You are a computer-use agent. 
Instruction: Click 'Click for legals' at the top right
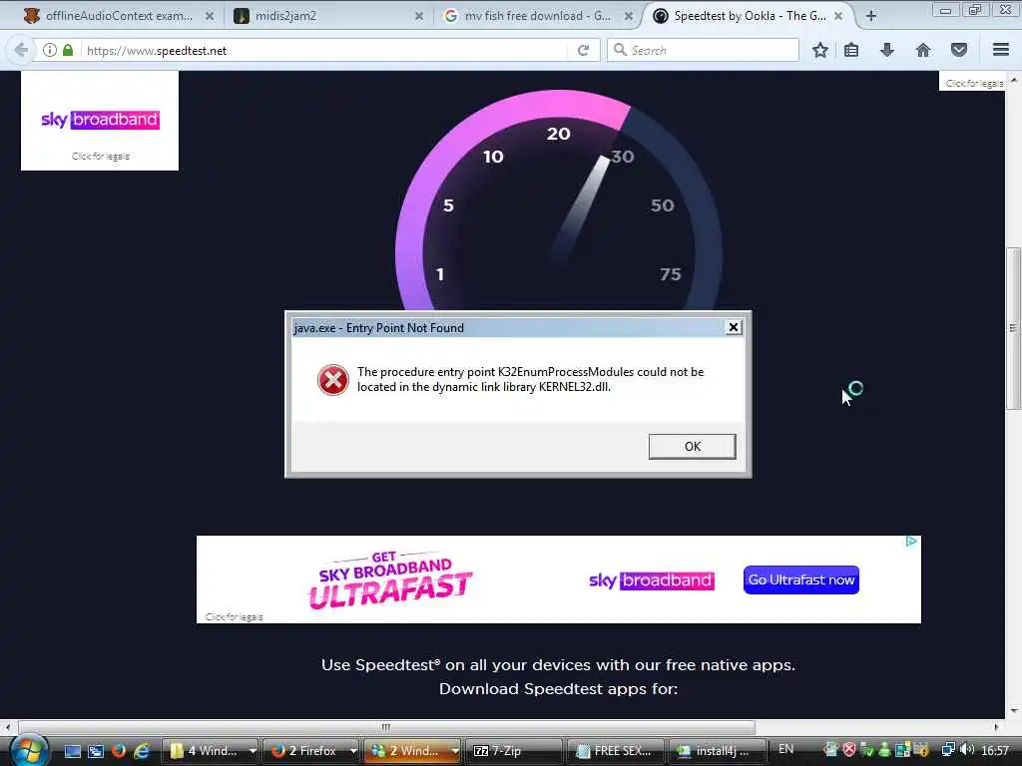974,84
